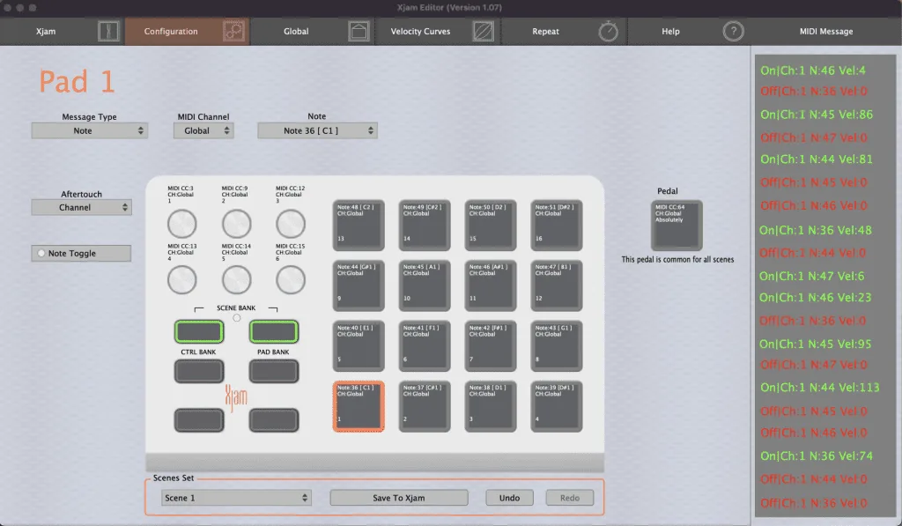Viewport: 902px width, 526px height.
Task: Toggle the green PAD BANK button
Action: pos(274,331)
